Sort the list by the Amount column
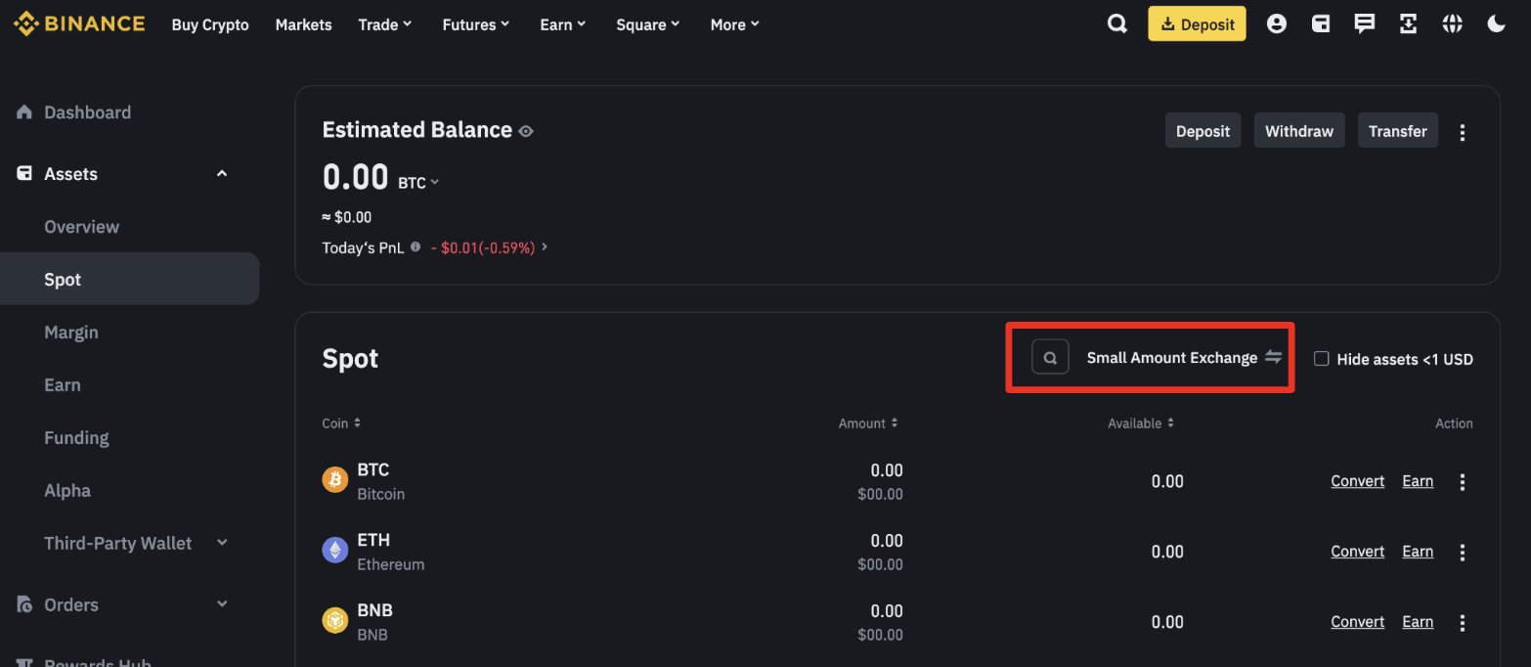Viewport: 1531px width, 667px height. 867,423
